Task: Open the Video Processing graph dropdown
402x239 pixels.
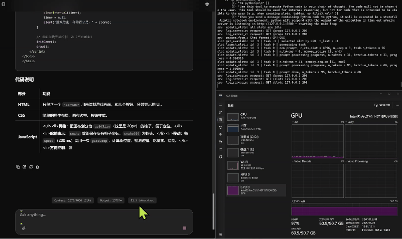Action: click(x=357, y=161)
